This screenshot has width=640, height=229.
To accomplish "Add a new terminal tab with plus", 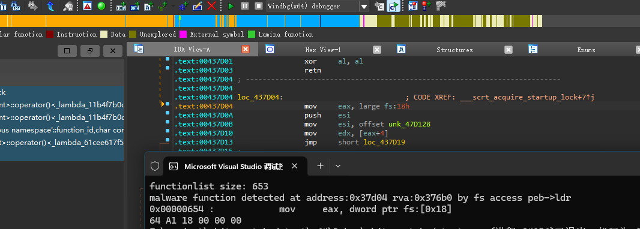I will tap(321, 166).
